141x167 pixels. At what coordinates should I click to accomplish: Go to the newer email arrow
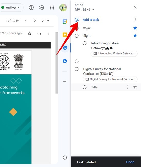[26, 21]
